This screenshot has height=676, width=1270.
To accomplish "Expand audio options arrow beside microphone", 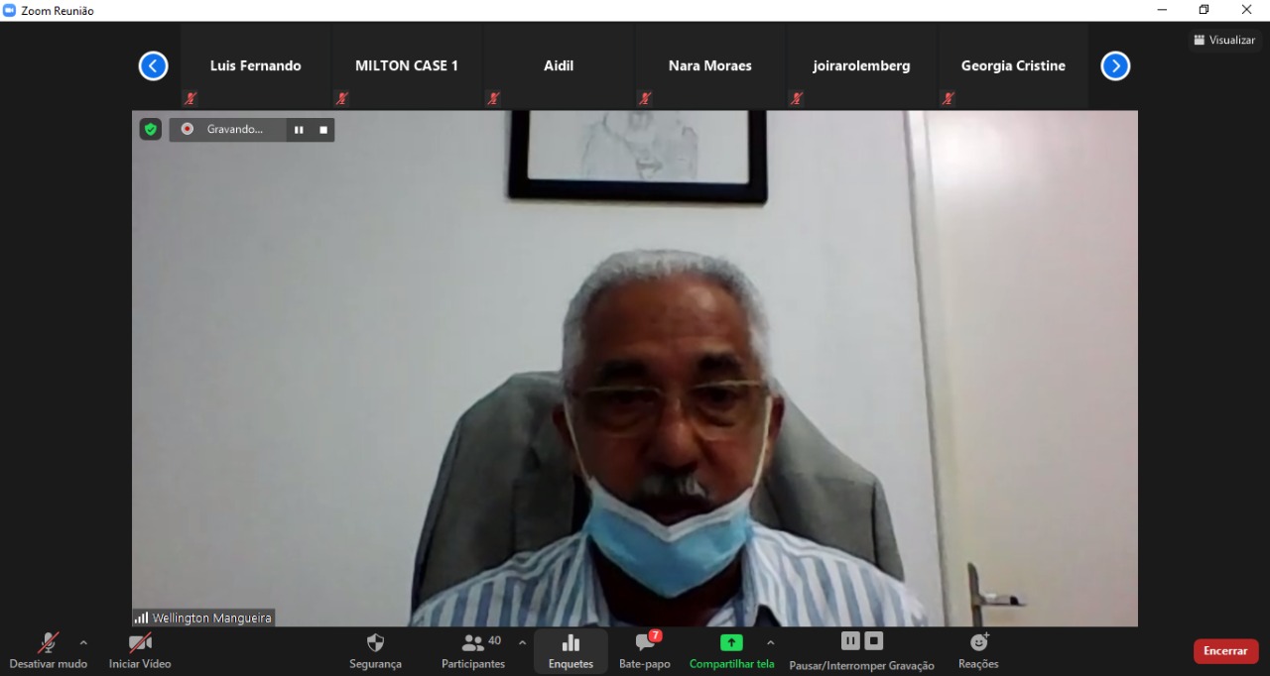I will [83, 642].
